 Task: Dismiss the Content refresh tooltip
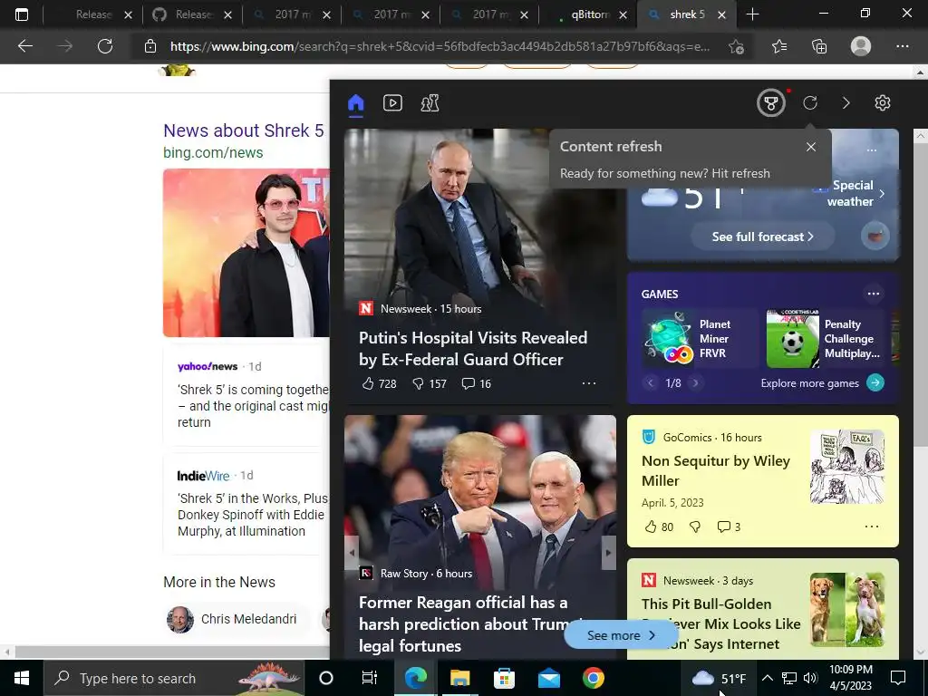click(811, 147)
